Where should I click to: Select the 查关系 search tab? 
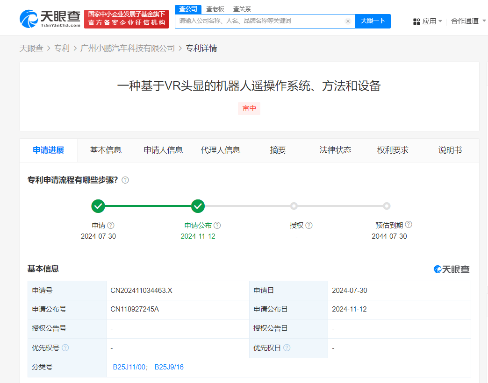pyautogui.click(x=242, y=9)
